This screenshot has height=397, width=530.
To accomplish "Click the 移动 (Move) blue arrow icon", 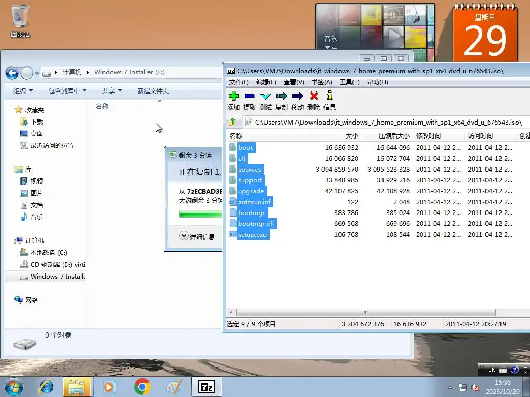I will point(298,96).
